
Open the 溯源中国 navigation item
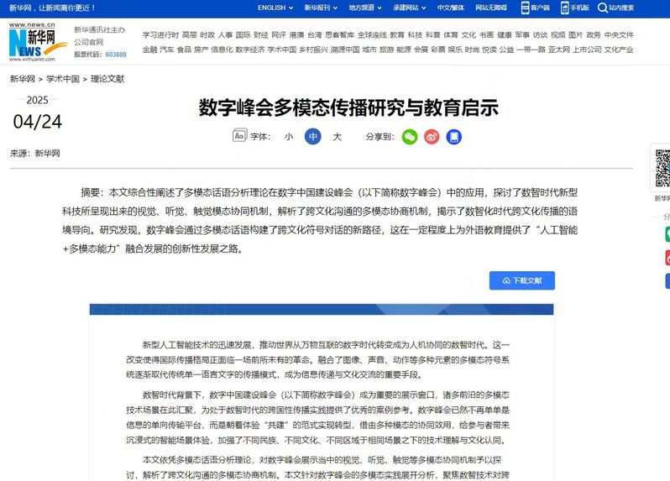coord(345,50)
